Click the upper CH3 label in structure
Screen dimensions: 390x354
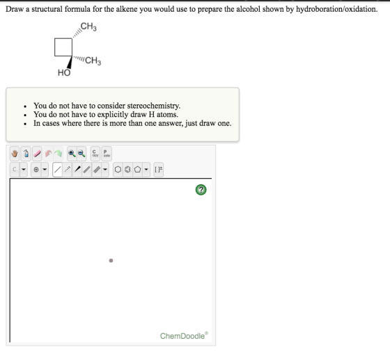(88, 26)
